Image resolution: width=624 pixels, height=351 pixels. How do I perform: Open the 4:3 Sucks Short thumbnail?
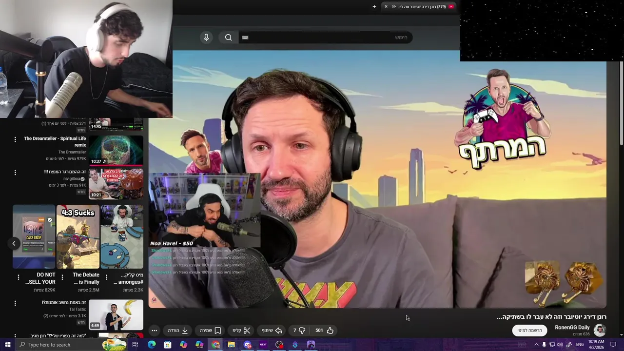tap(78, 237)
